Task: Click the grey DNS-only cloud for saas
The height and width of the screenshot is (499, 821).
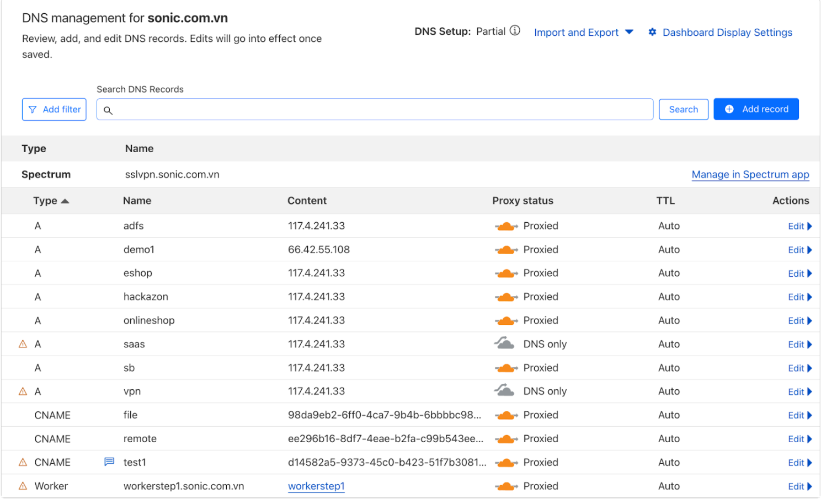Action: pyautogui.click(x=504, y=344)
